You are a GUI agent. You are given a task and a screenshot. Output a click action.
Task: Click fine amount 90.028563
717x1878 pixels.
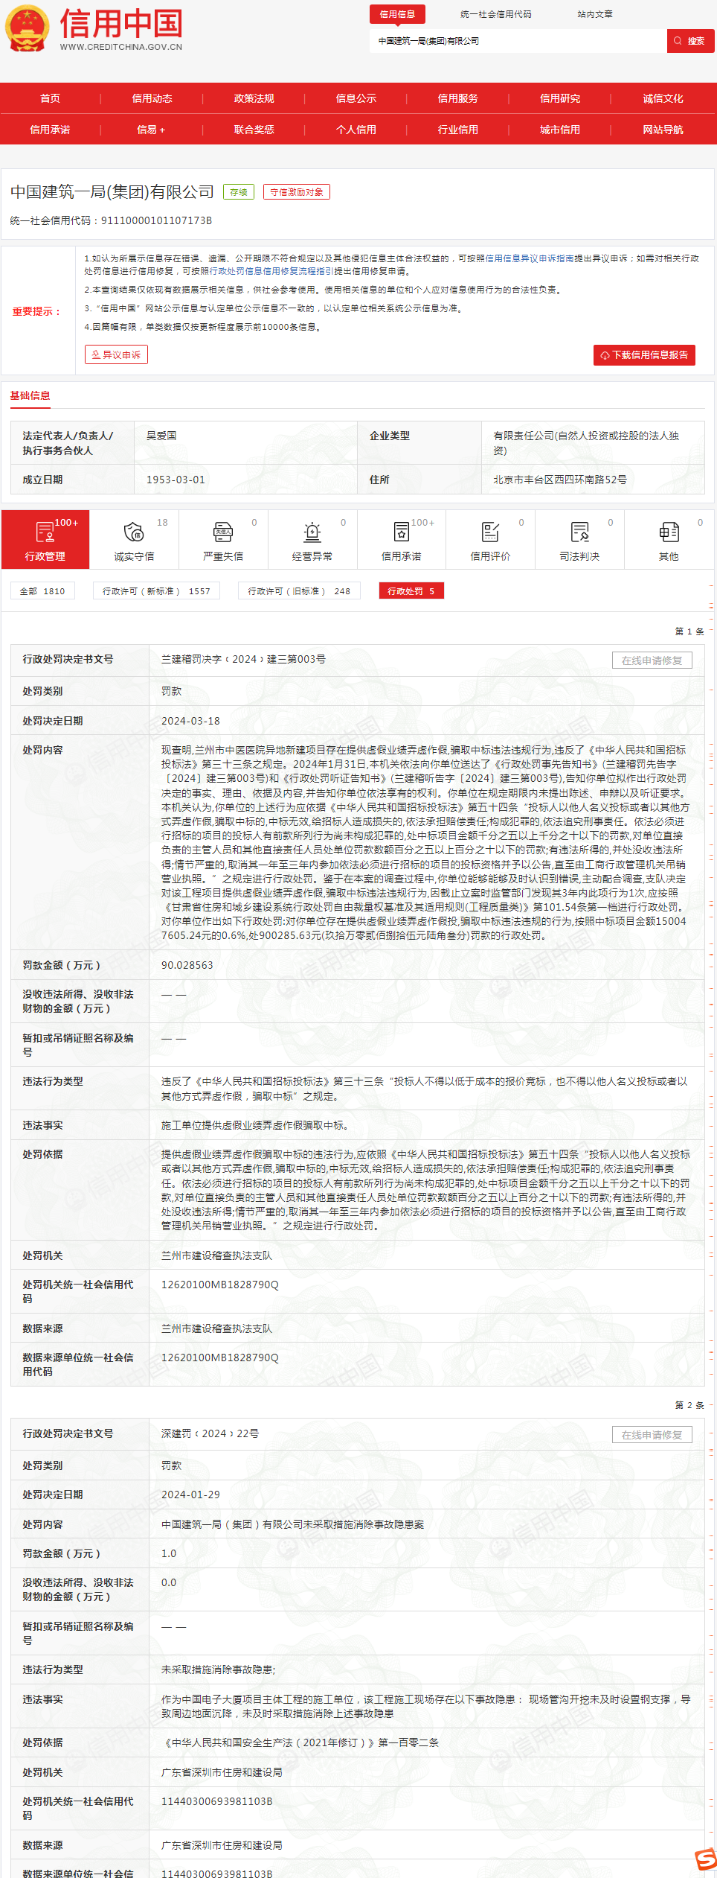187,965
